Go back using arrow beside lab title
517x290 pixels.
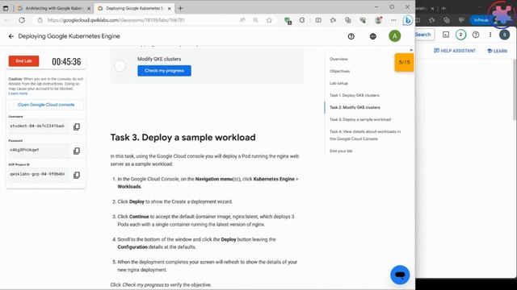[x=11, y=36]
